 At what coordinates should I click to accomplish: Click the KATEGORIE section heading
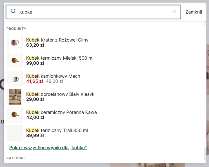click(17, 158)
